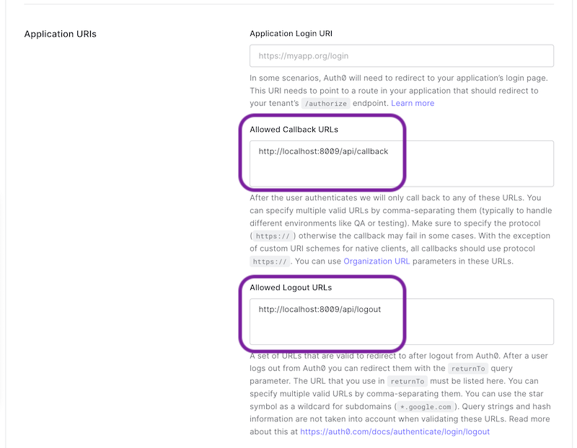The image size is (577, 448).
Task: Click the *.google.com wildcard code snippet
Action: tap(426, 407)
